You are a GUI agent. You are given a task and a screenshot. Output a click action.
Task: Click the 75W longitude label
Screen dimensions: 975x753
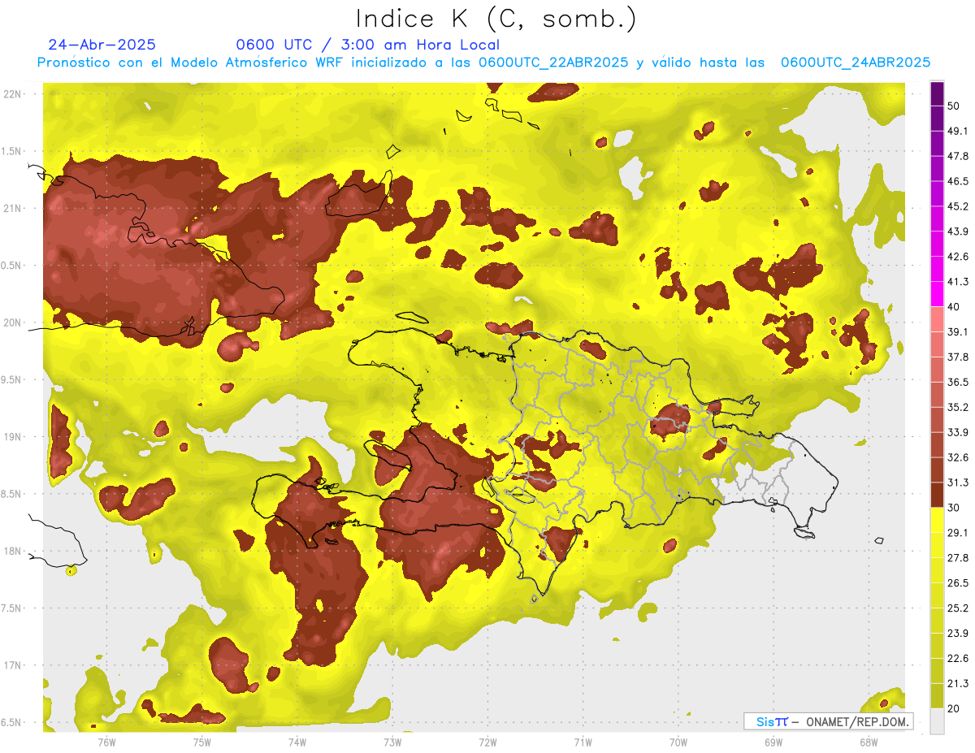click(201, 742)
